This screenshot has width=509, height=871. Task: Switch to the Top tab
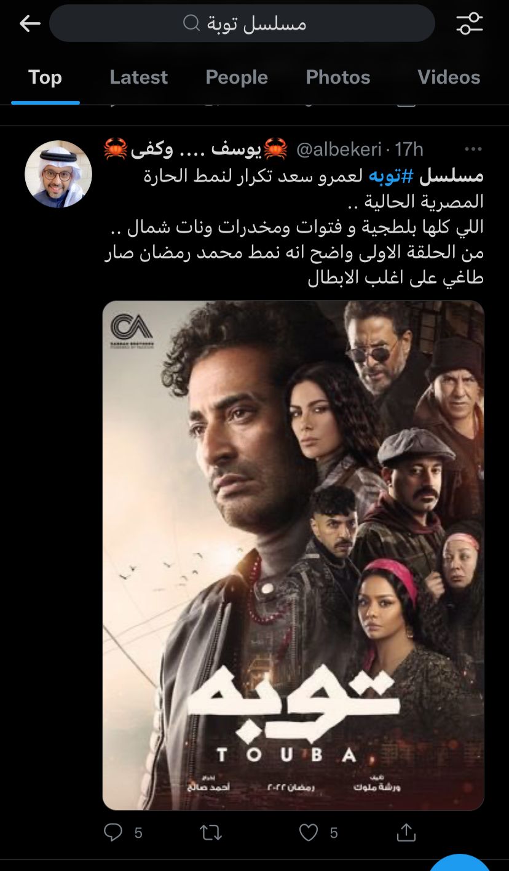click(x=45, y=78)
